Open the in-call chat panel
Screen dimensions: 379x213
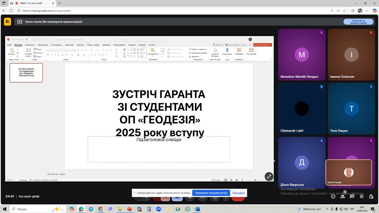point(352,196)
